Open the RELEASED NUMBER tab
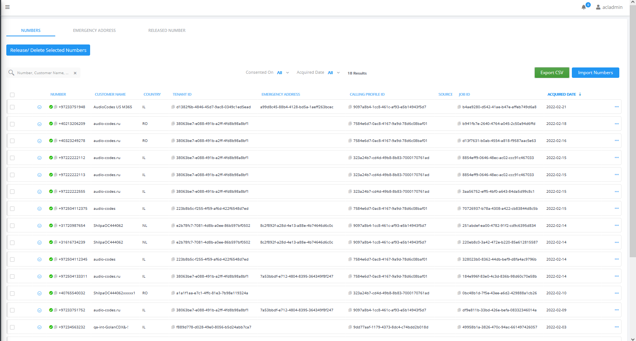 (167, 30)
